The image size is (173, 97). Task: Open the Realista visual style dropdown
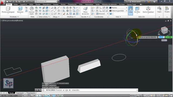(118, 8)
